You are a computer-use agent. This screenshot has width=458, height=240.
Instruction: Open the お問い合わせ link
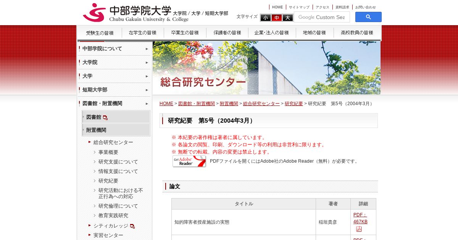pyautogui.click(x=366, y=7)
